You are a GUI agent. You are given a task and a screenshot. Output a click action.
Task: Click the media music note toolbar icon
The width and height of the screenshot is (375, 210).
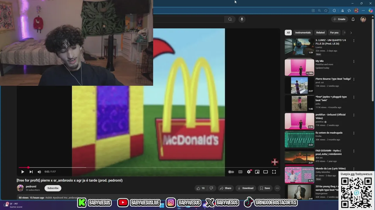342,10
